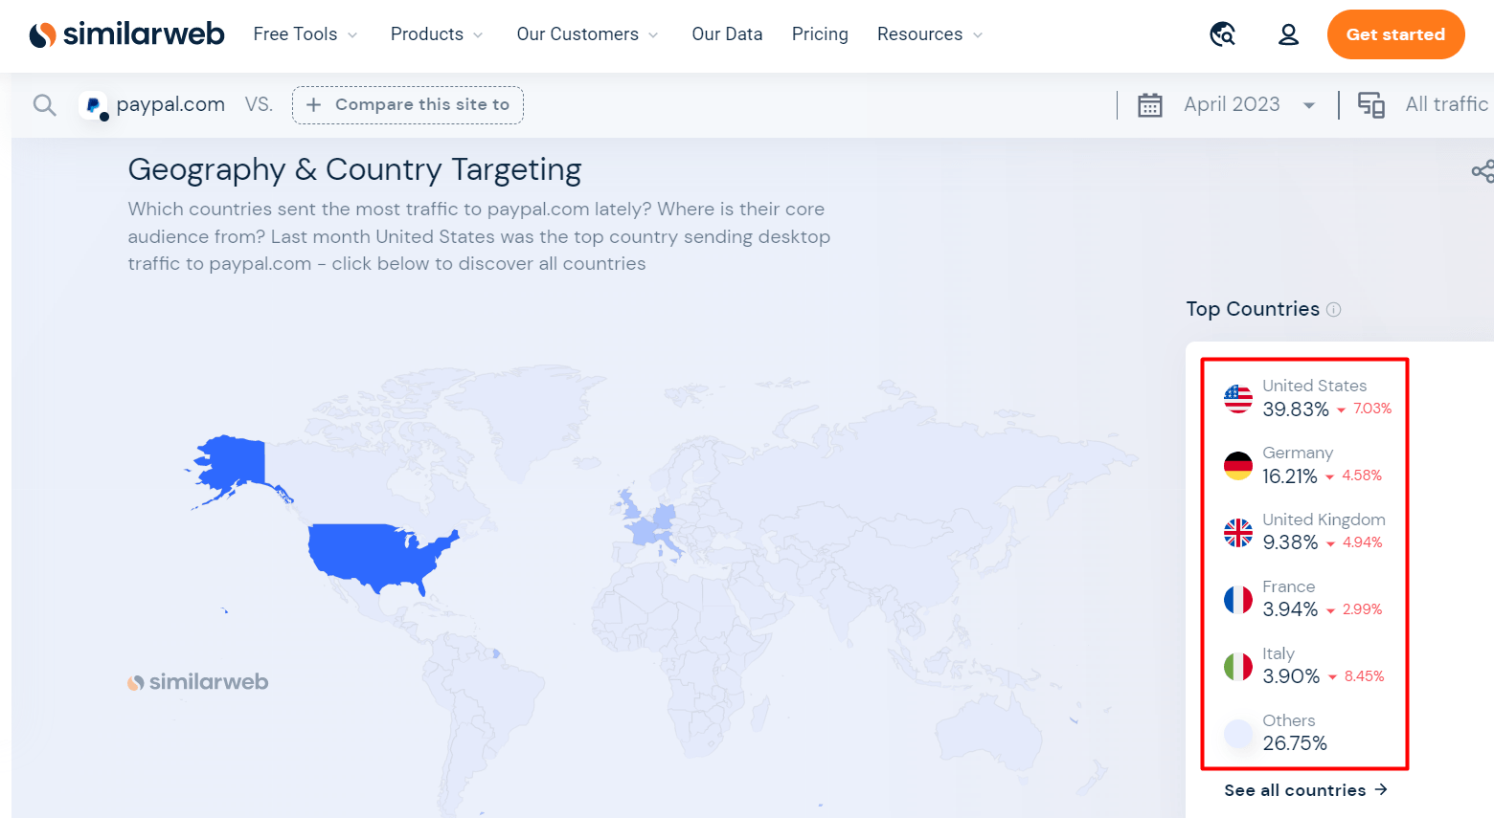Open the globe search language icon
Viewport: 1494px width, 818px height.
[x=1222, y=34]
